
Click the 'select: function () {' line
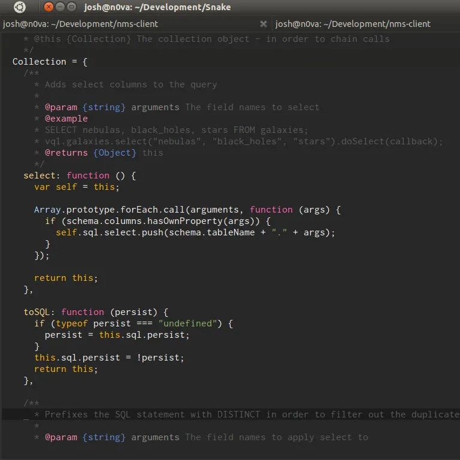(x=80, y=175)
